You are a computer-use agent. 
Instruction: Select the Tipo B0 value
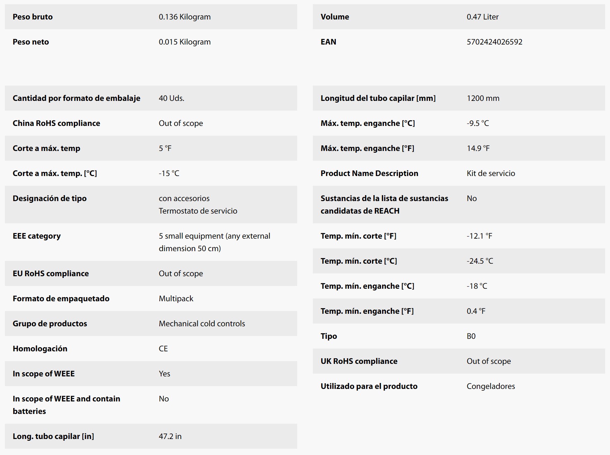click(x=471, y=336)
